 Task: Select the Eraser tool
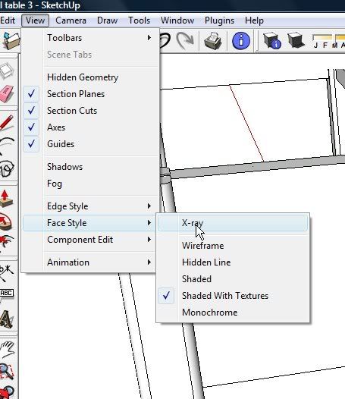(x=7, y=93)
